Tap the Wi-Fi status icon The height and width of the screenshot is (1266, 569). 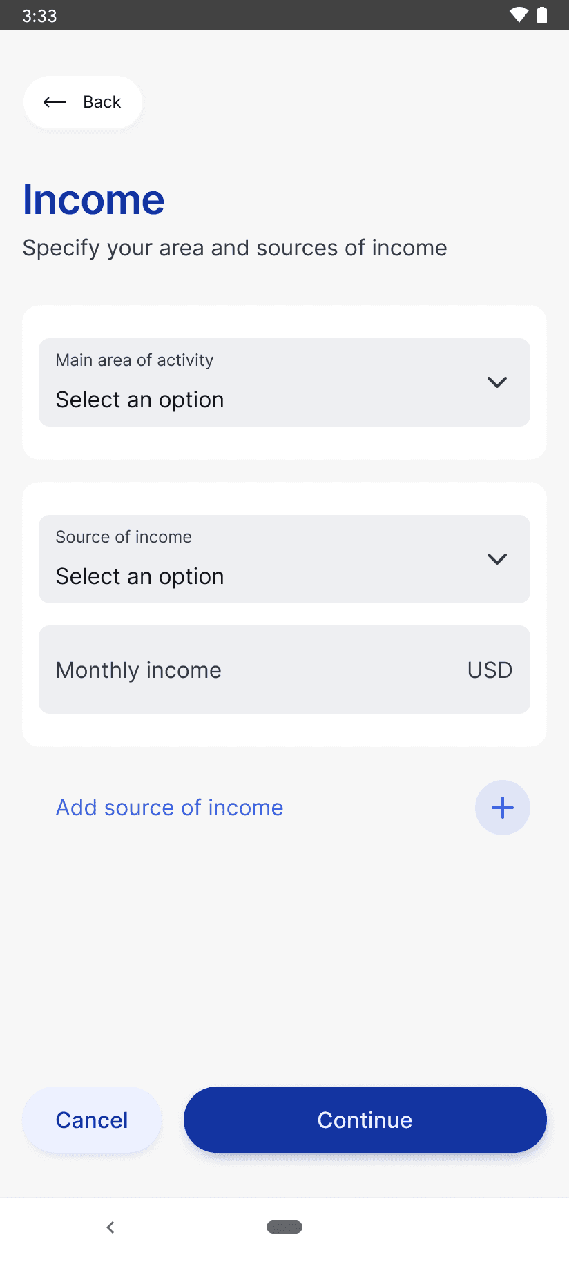point(519,15)
